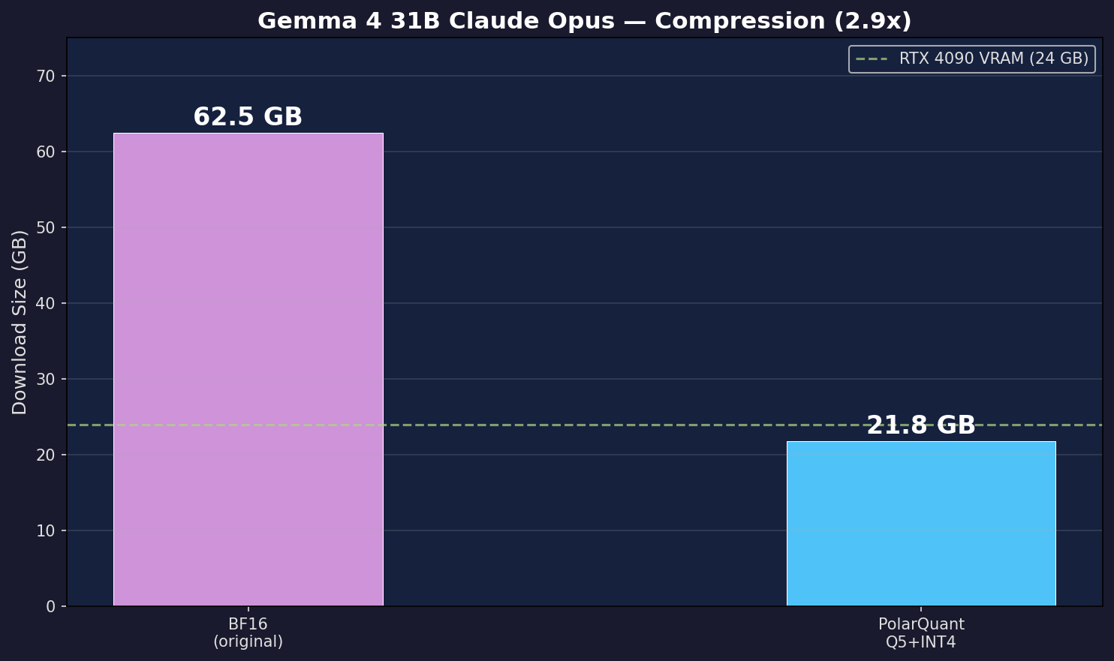Click the y-axis tick label 30

(x=46, y=379)
